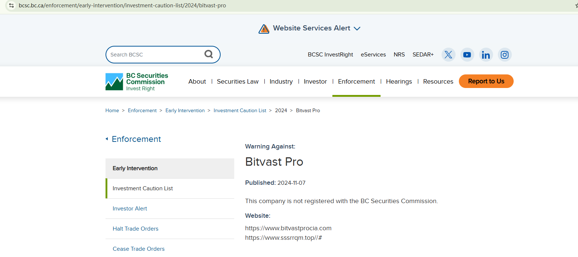Click the Search BCSC input field
Screen dimensions: 578x257
(154, 55)
